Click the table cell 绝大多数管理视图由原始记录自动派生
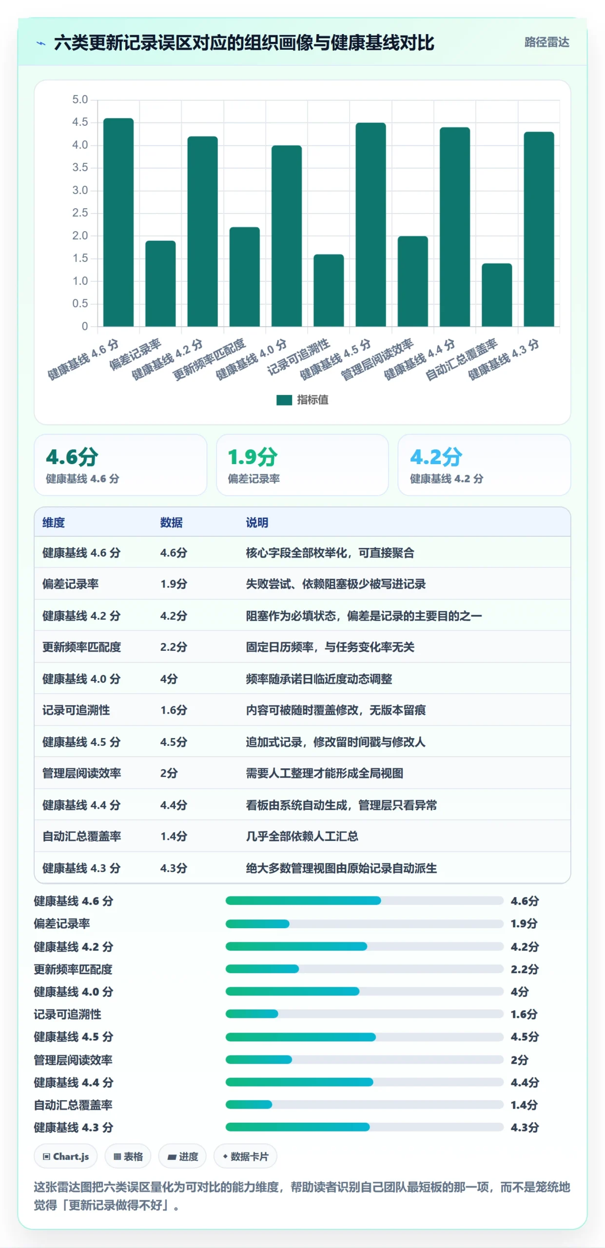The image size is (605, 1248). click(341, 868)
